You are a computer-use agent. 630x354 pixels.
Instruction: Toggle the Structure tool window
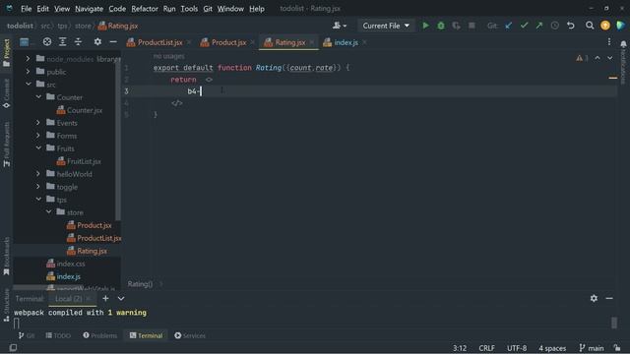(7, 305)
